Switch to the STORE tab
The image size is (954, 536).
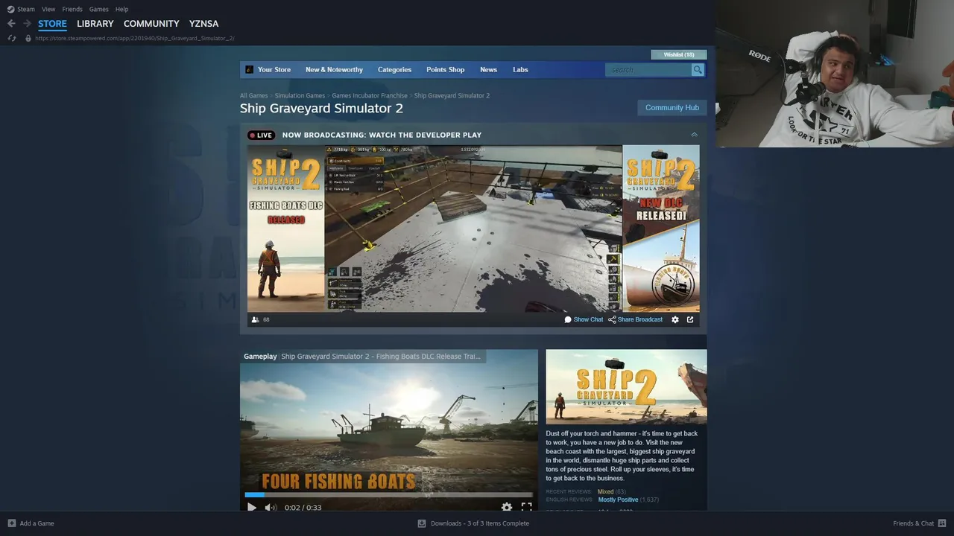point(52,24)
